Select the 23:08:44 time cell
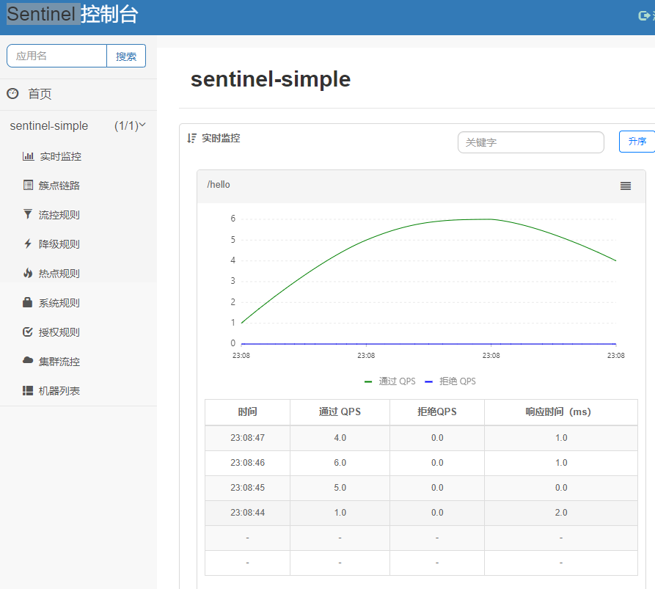This screenshot has width=655, height=589. pos(247,513)
